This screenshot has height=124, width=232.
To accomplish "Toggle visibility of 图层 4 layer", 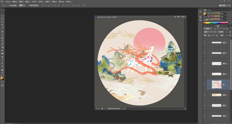I will click(x=205, y=95).
